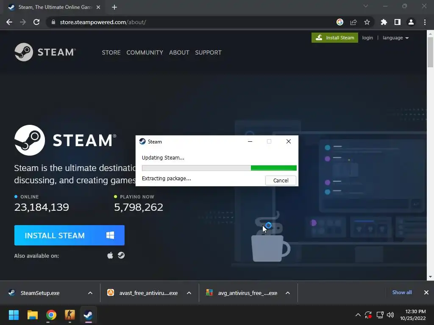
Task: Close the Steam browser tab
Action: (98, 7)
